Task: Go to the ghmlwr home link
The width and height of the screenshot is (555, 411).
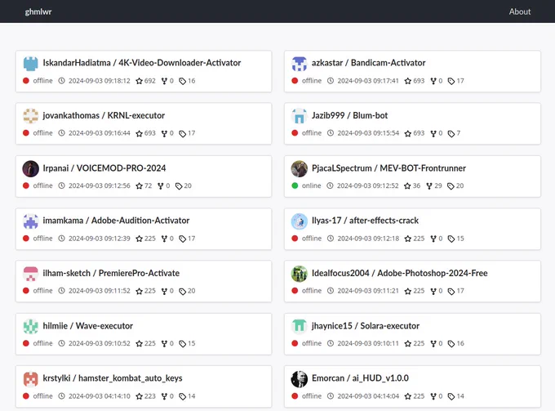Action: click(x=38, y=11)
